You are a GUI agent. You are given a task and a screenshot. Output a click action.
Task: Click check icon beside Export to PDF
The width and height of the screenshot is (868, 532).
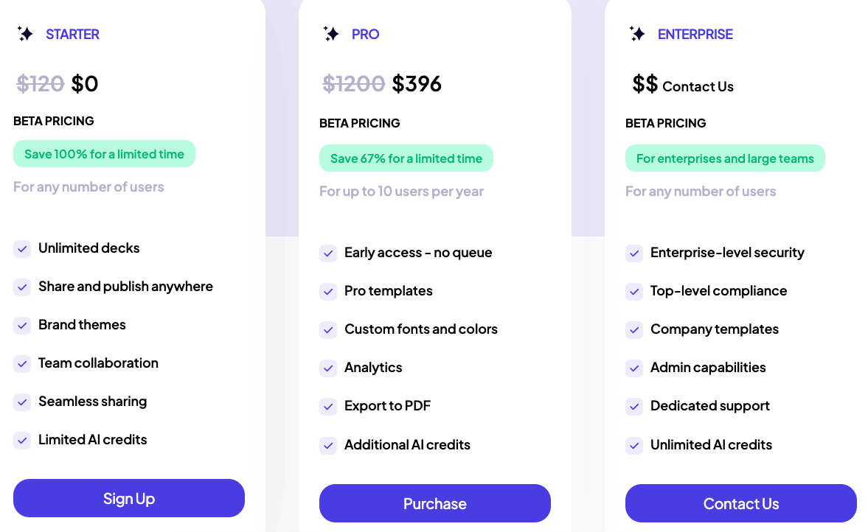[328, 407]
